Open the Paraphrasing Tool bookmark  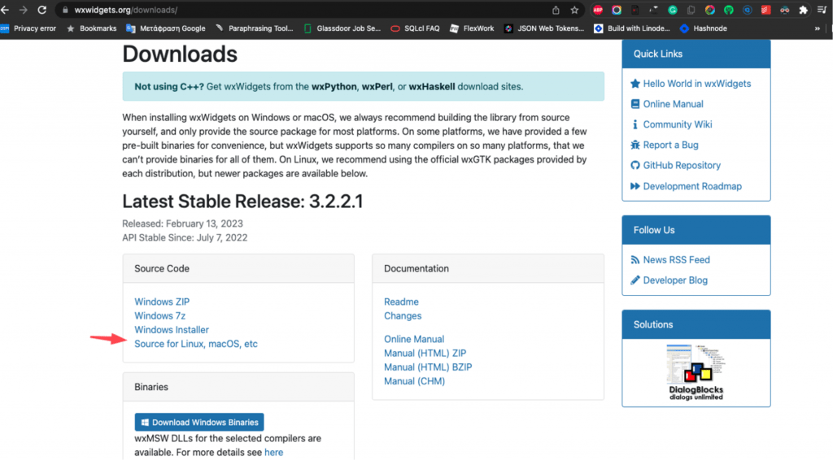[x=255, y=28]
